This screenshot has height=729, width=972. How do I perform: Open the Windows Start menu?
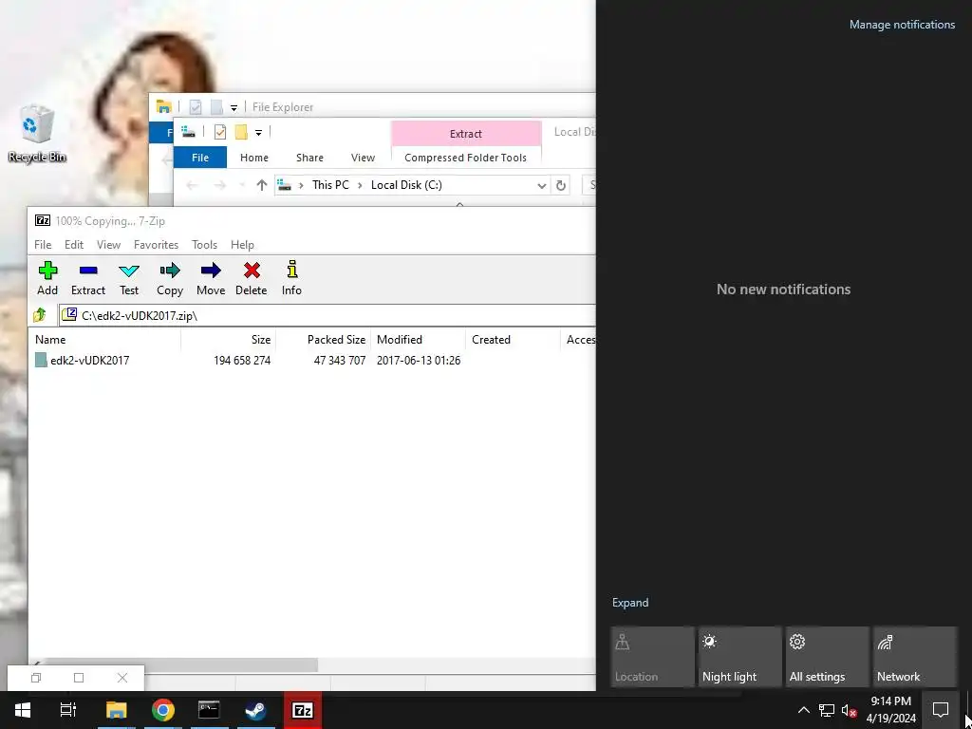pyautogui.click(x=23, y=710)
